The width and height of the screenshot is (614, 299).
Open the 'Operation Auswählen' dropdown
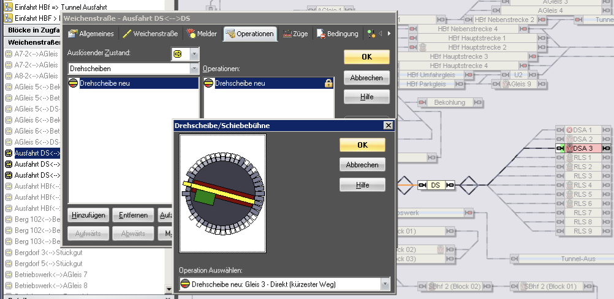pos(385,284)
